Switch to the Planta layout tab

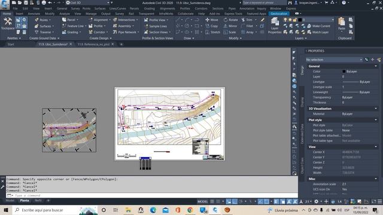(x=25, y=201)
